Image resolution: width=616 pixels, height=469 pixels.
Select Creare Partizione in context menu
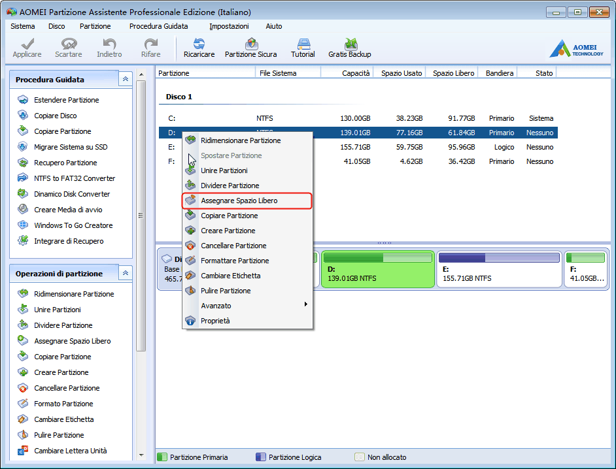point(247,231)
